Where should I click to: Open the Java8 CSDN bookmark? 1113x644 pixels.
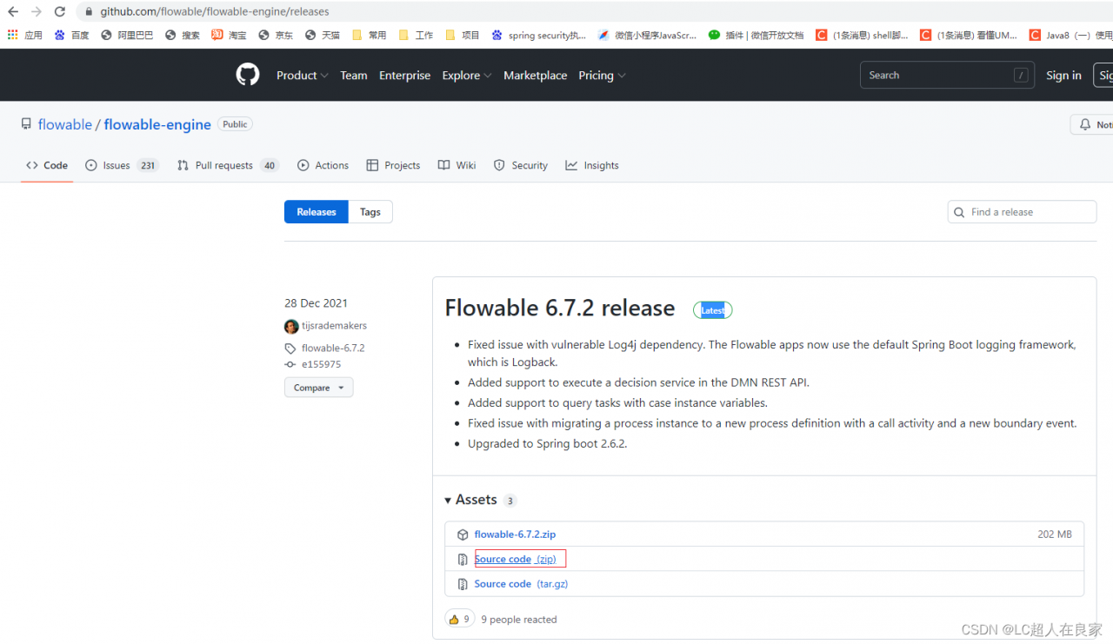[x=1070, y=35]
